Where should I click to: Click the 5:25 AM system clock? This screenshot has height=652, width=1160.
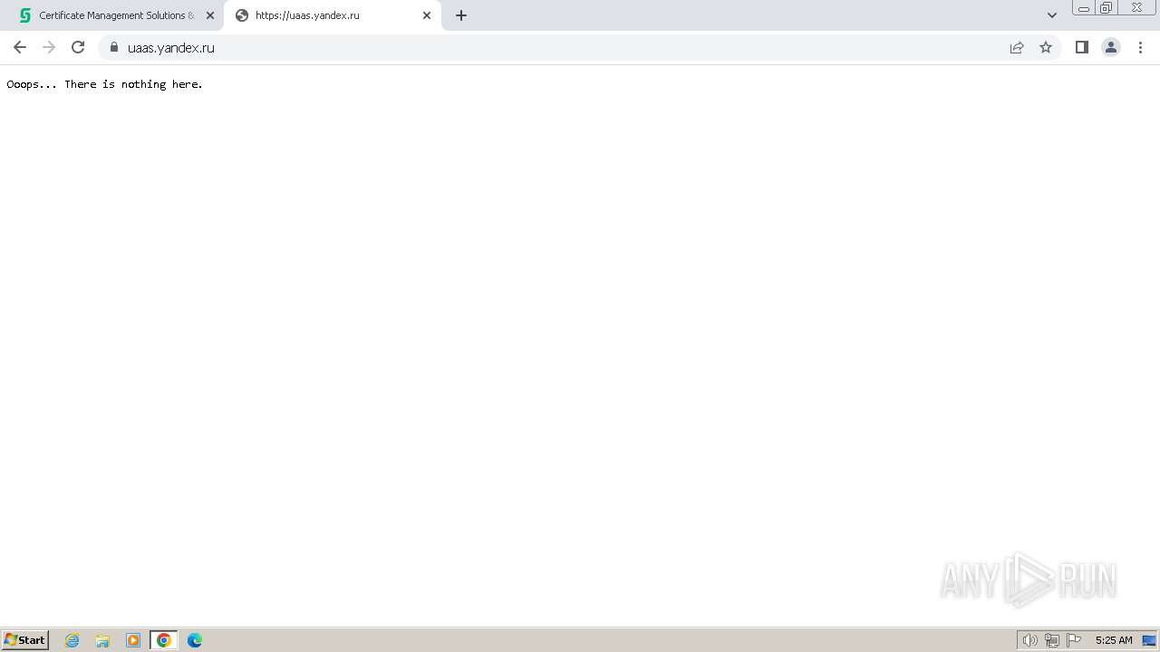coord(1114,640)
